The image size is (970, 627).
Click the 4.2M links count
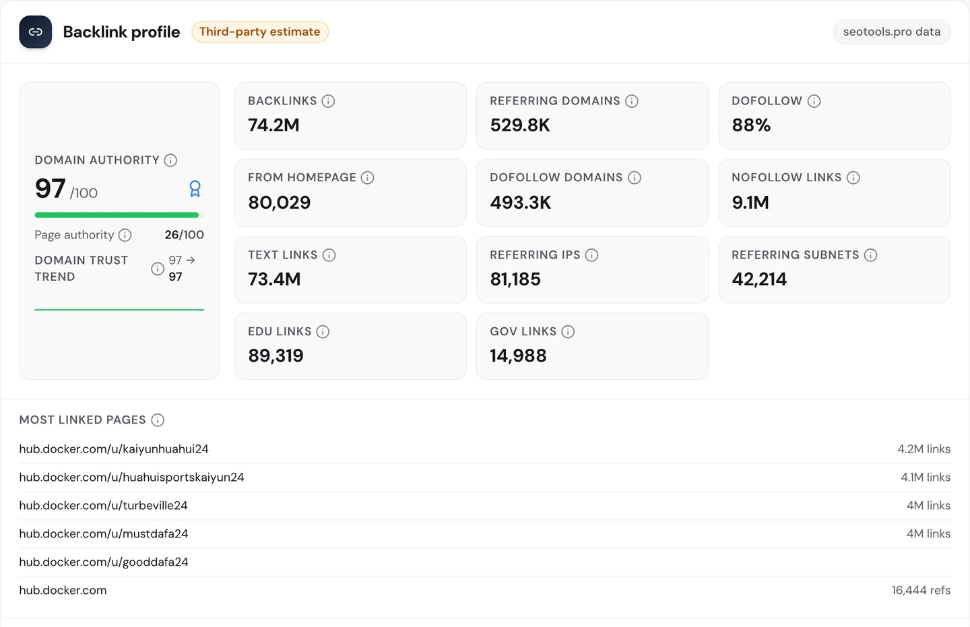tap(924, 449)
